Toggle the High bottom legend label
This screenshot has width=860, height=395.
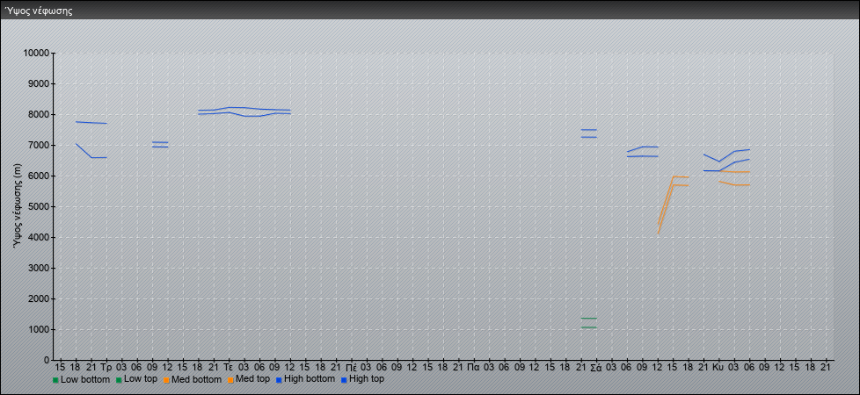[x=309, y=379]
